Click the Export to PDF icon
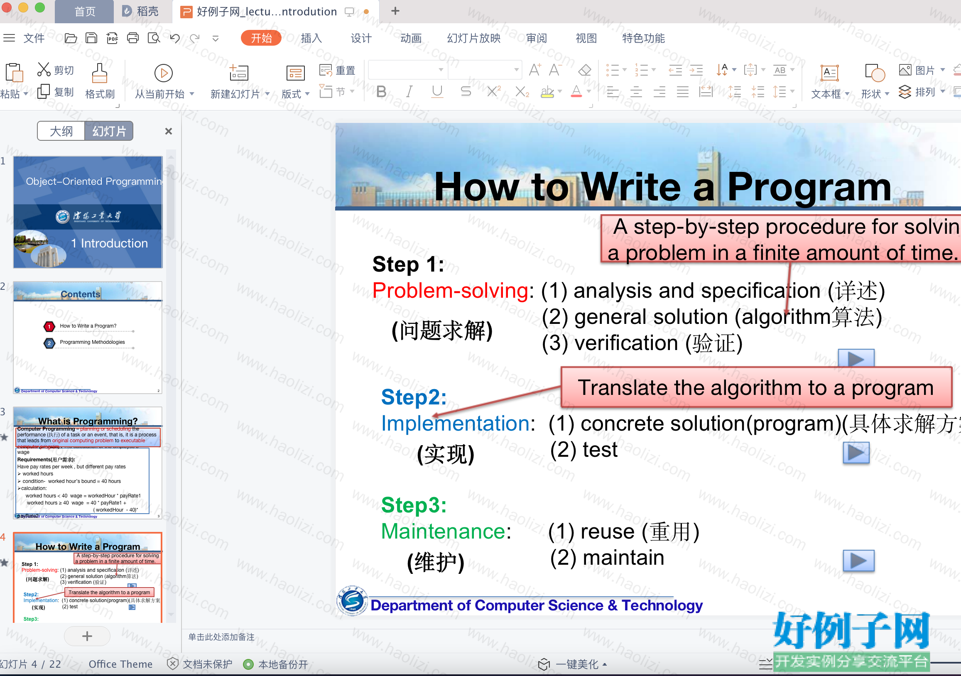This screenshot has height=676, width=961. click(112, 38)
